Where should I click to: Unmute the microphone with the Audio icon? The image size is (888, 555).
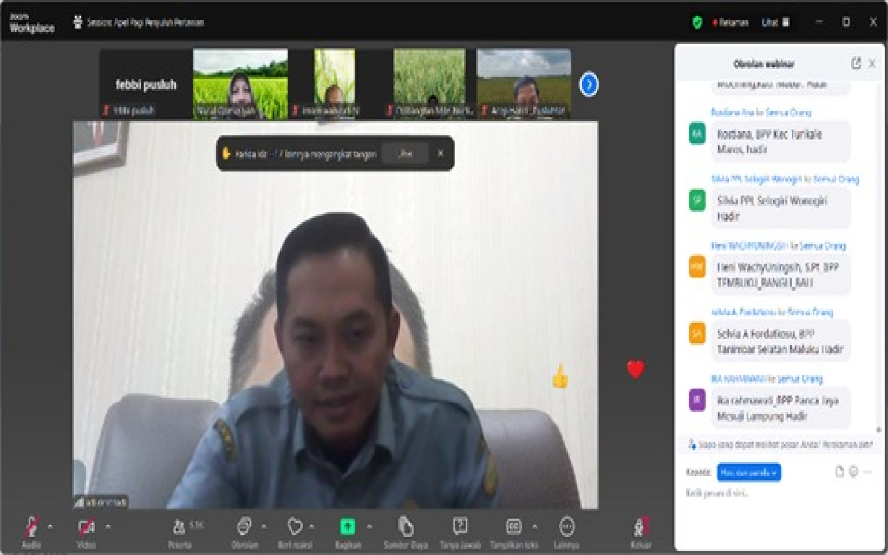[x=31, y=526]
